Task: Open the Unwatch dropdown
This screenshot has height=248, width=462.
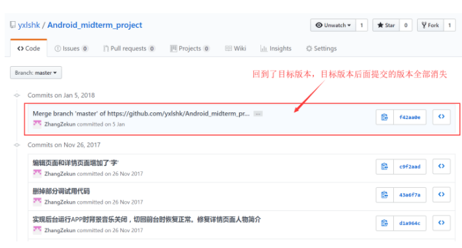Action: coord(333,25)
